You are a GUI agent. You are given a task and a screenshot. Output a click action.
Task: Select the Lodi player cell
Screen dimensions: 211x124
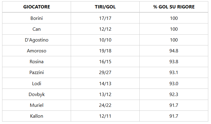point(37,83)
